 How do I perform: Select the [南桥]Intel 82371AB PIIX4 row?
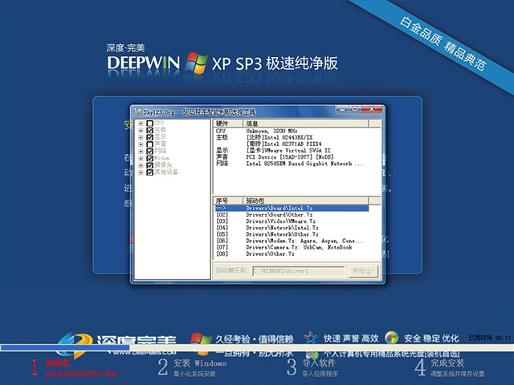(x=292, y=144)
